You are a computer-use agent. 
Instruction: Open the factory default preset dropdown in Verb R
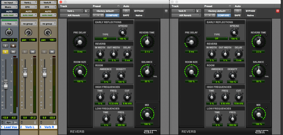218,11
